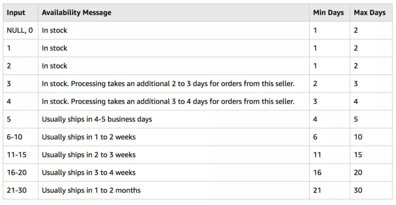Click the Min Days column header

(x=328, y=13)
